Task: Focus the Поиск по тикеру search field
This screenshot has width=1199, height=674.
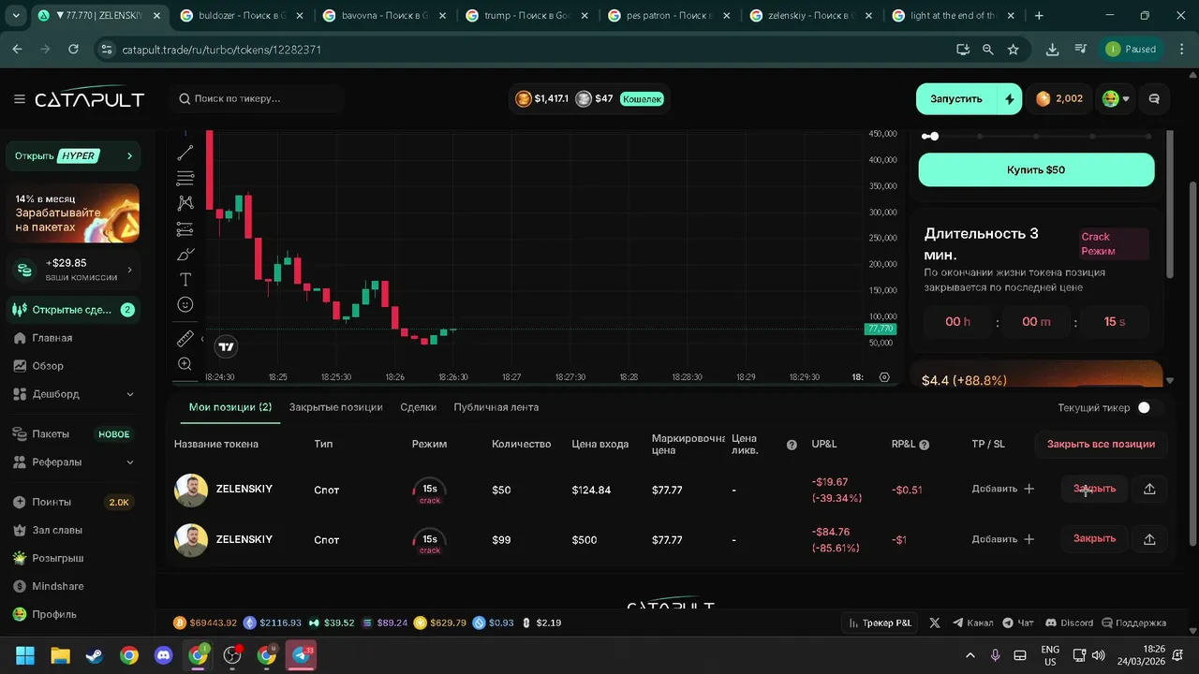Action: [258, 99]
